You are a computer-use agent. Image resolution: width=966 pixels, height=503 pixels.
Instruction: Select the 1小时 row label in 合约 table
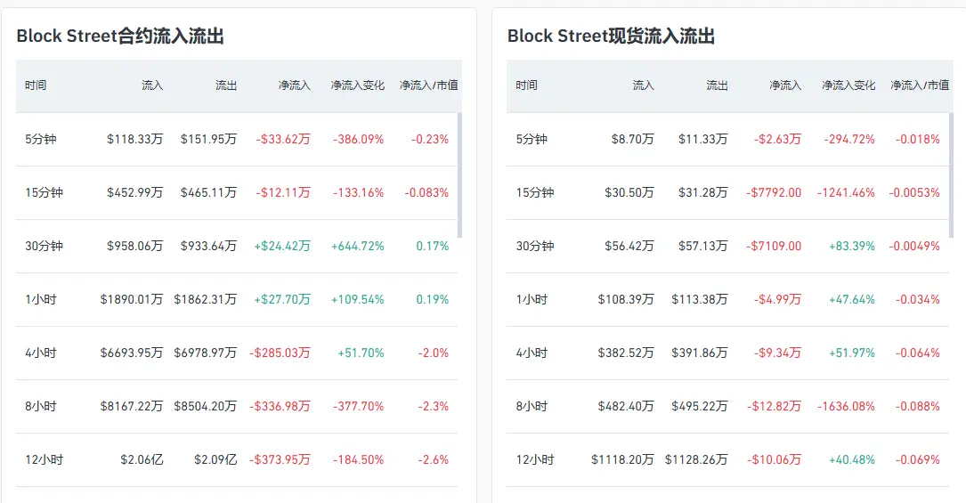[41, 300]
